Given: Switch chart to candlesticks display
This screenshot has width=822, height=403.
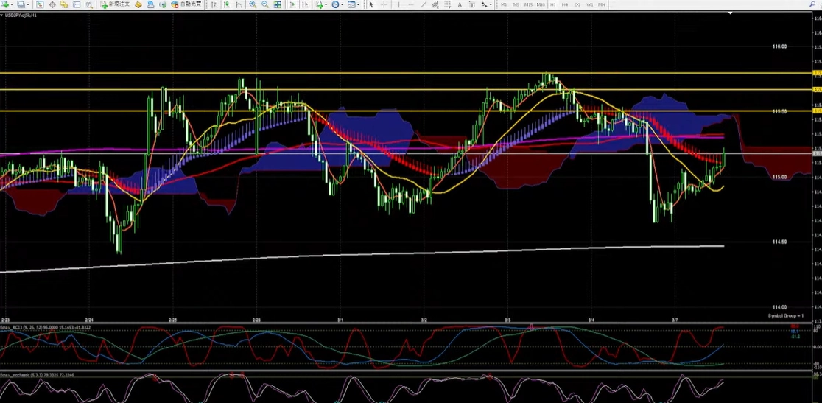Looking at the screenshot, I should point(226,4).
